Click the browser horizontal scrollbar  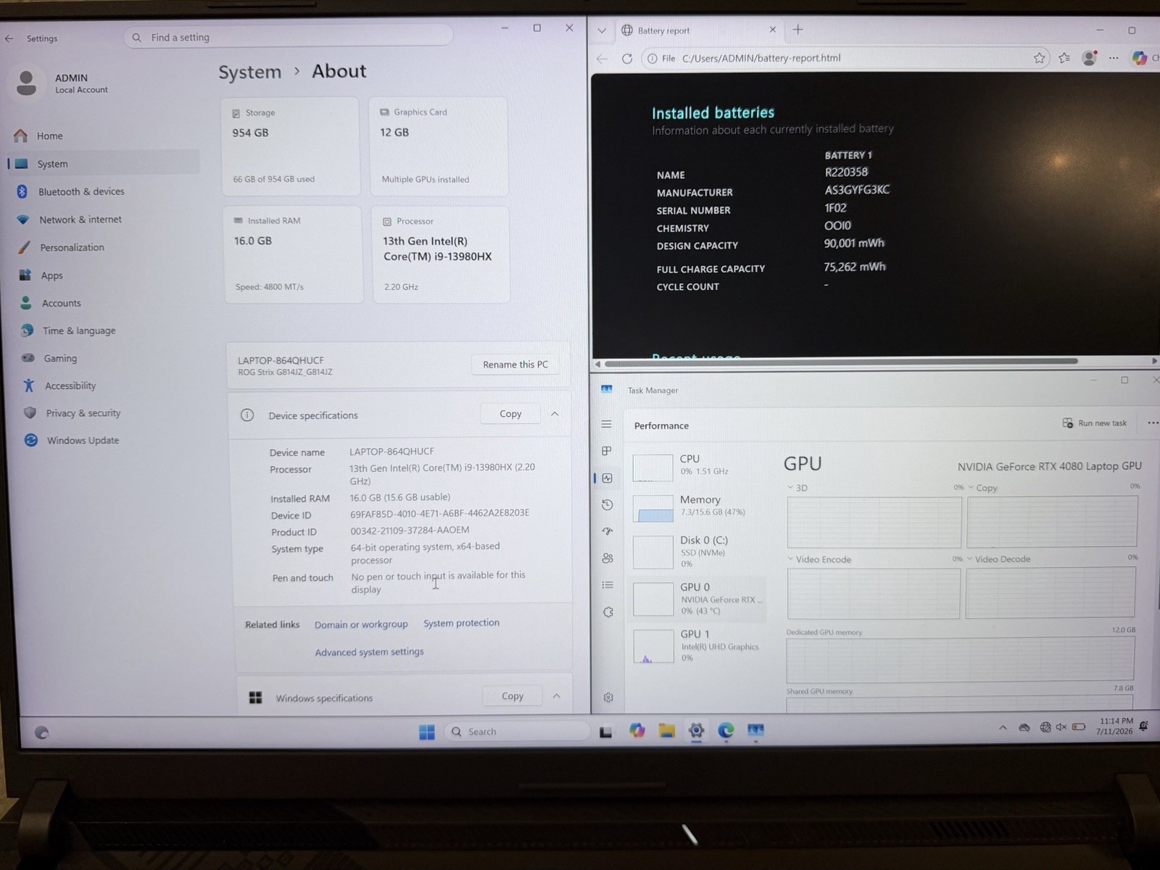[x=841, y=362]
